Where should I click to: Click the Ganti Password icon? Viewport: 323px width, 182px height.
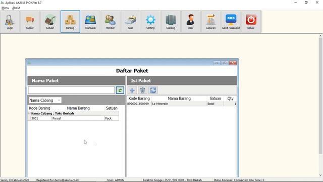pyautogui.click(x=231, y=22)
